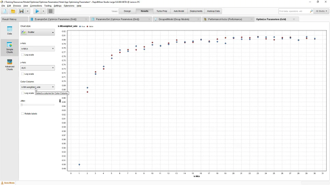330x185 pixels.
Task: Enable Log scale for the x-Axis
Action: (23, 55)
